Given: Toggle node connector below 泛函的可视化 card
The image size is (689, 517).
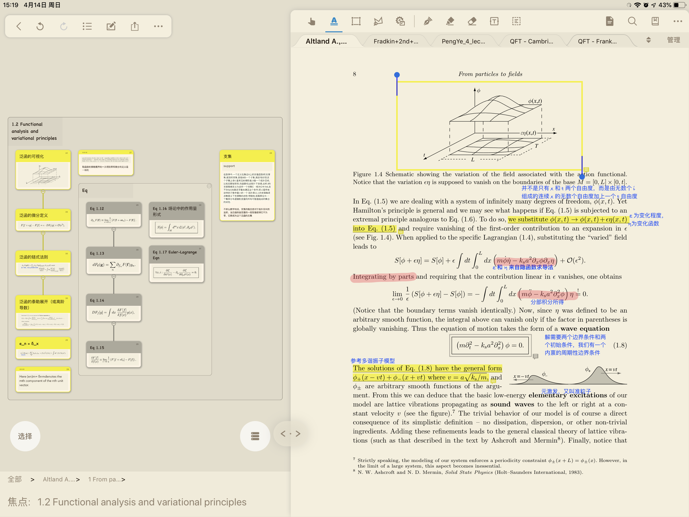Looking at the screenshot, I should click(x=43, y=191).
